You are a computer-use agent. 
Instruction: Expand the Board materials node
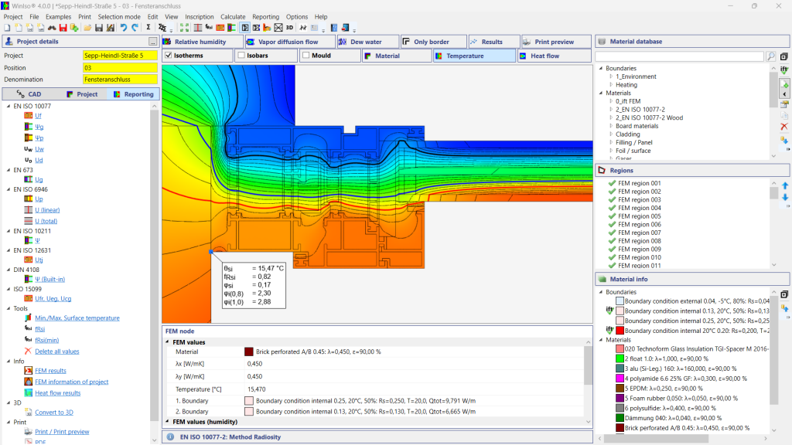611,126
